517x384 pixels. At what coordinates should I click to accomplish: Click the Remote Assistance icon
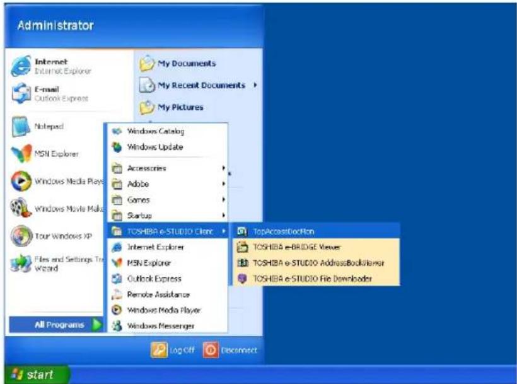tap(117, 294)
